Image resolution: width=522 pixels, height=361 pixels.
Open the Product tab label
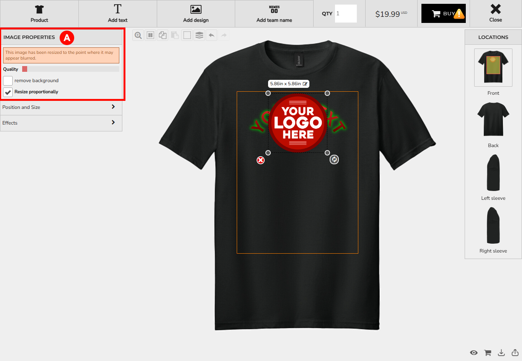click(x=39, y=20)
